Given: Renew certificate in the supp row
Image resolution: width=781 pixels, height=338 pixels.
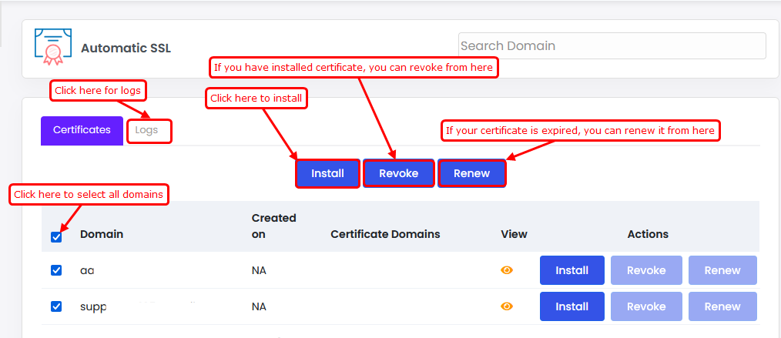Looking at the screenshot, I should (x=722, y=306).
